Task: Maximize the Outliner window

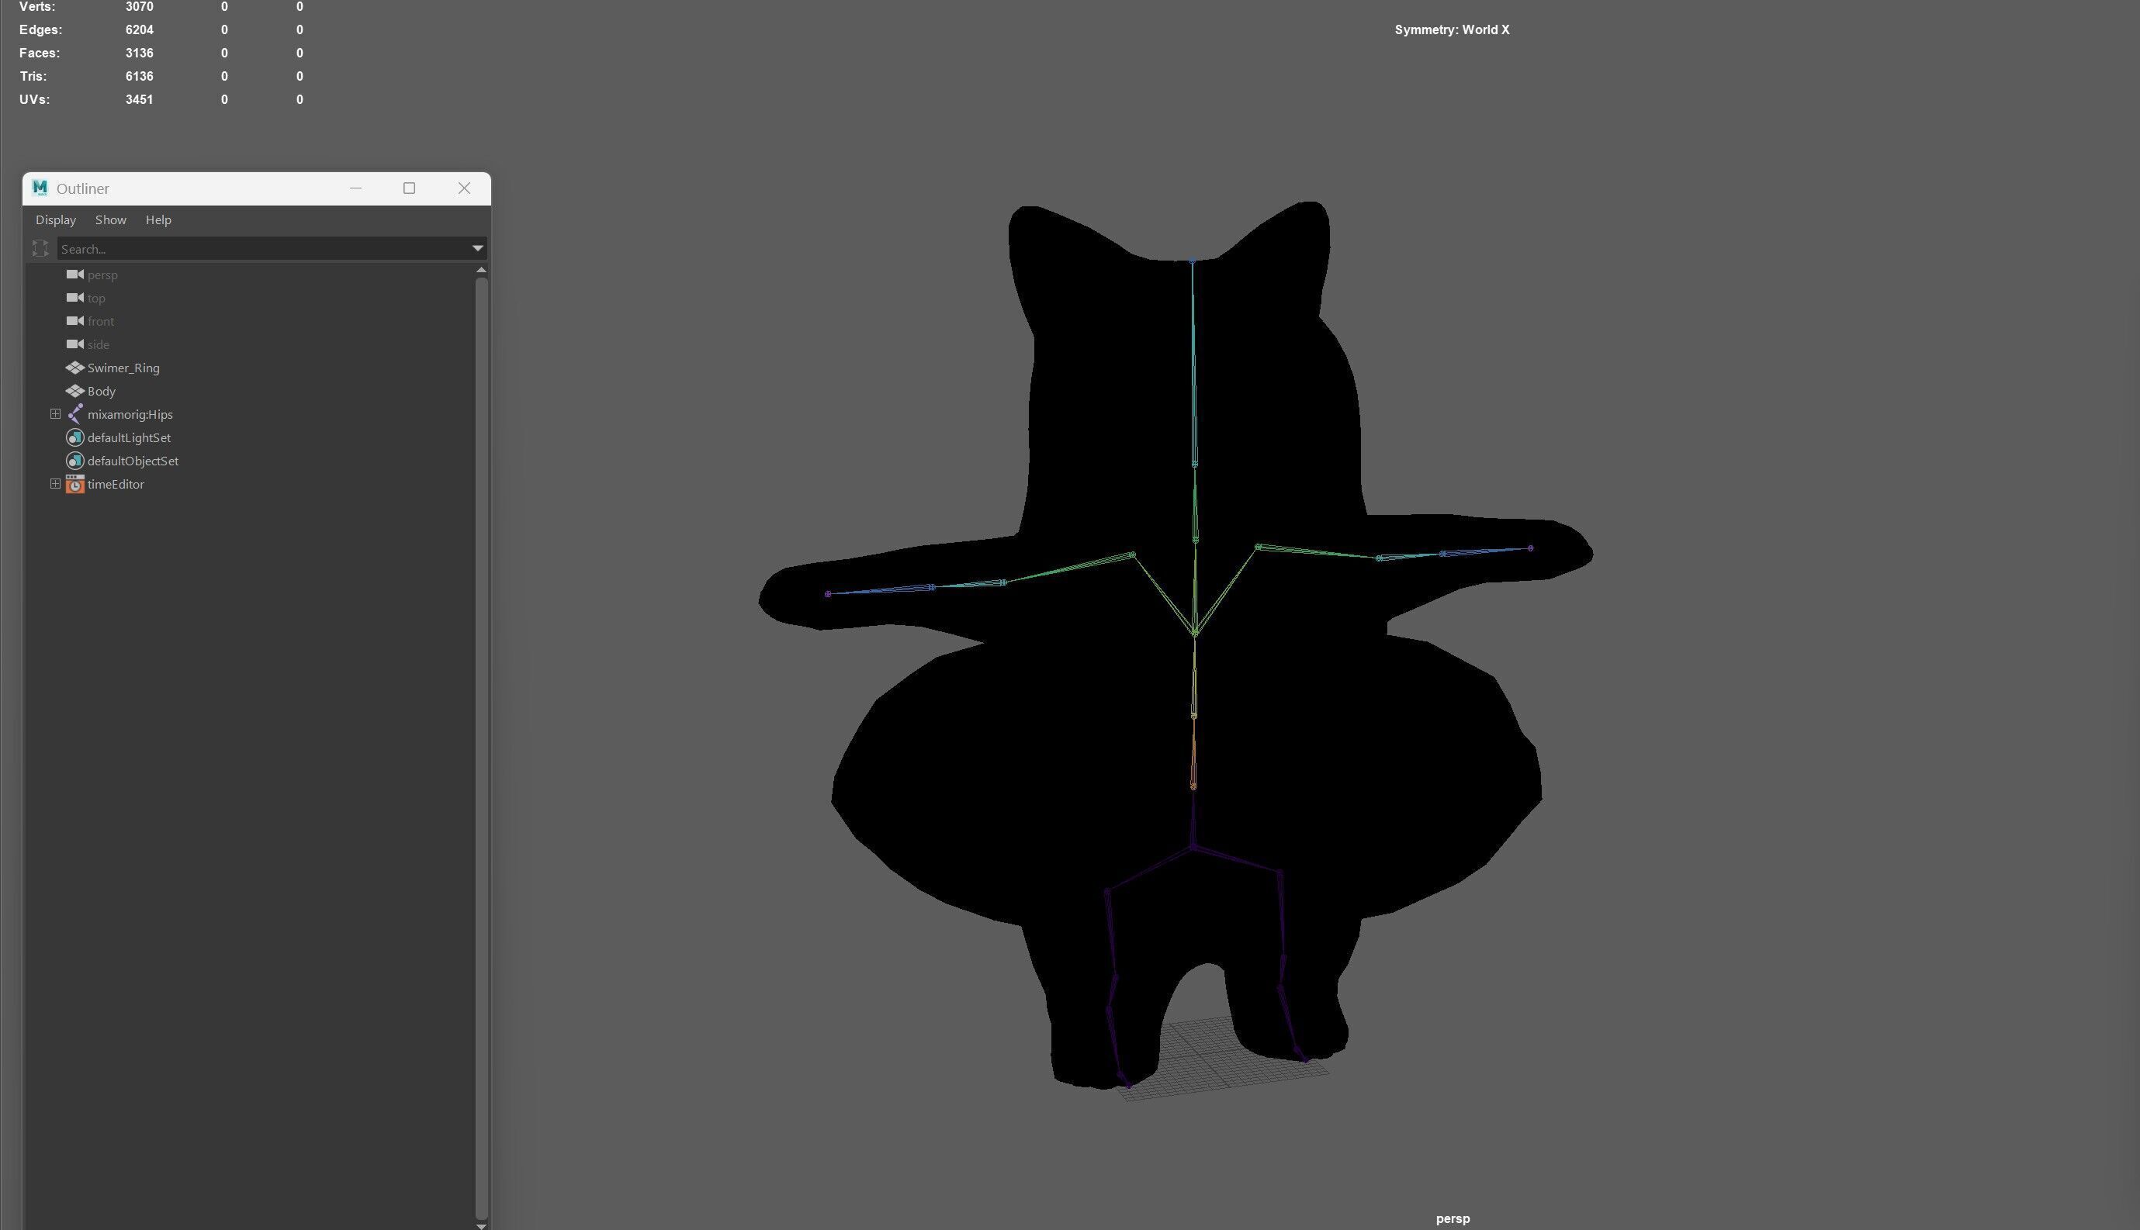Action: click(x=409, y=188)
